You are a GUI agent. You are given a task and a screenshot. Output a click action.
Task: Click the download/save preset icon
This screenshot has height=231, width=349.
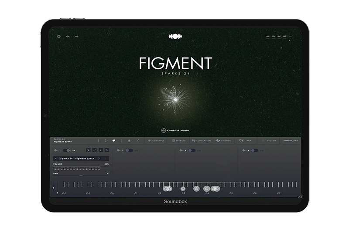coord(129,140)
